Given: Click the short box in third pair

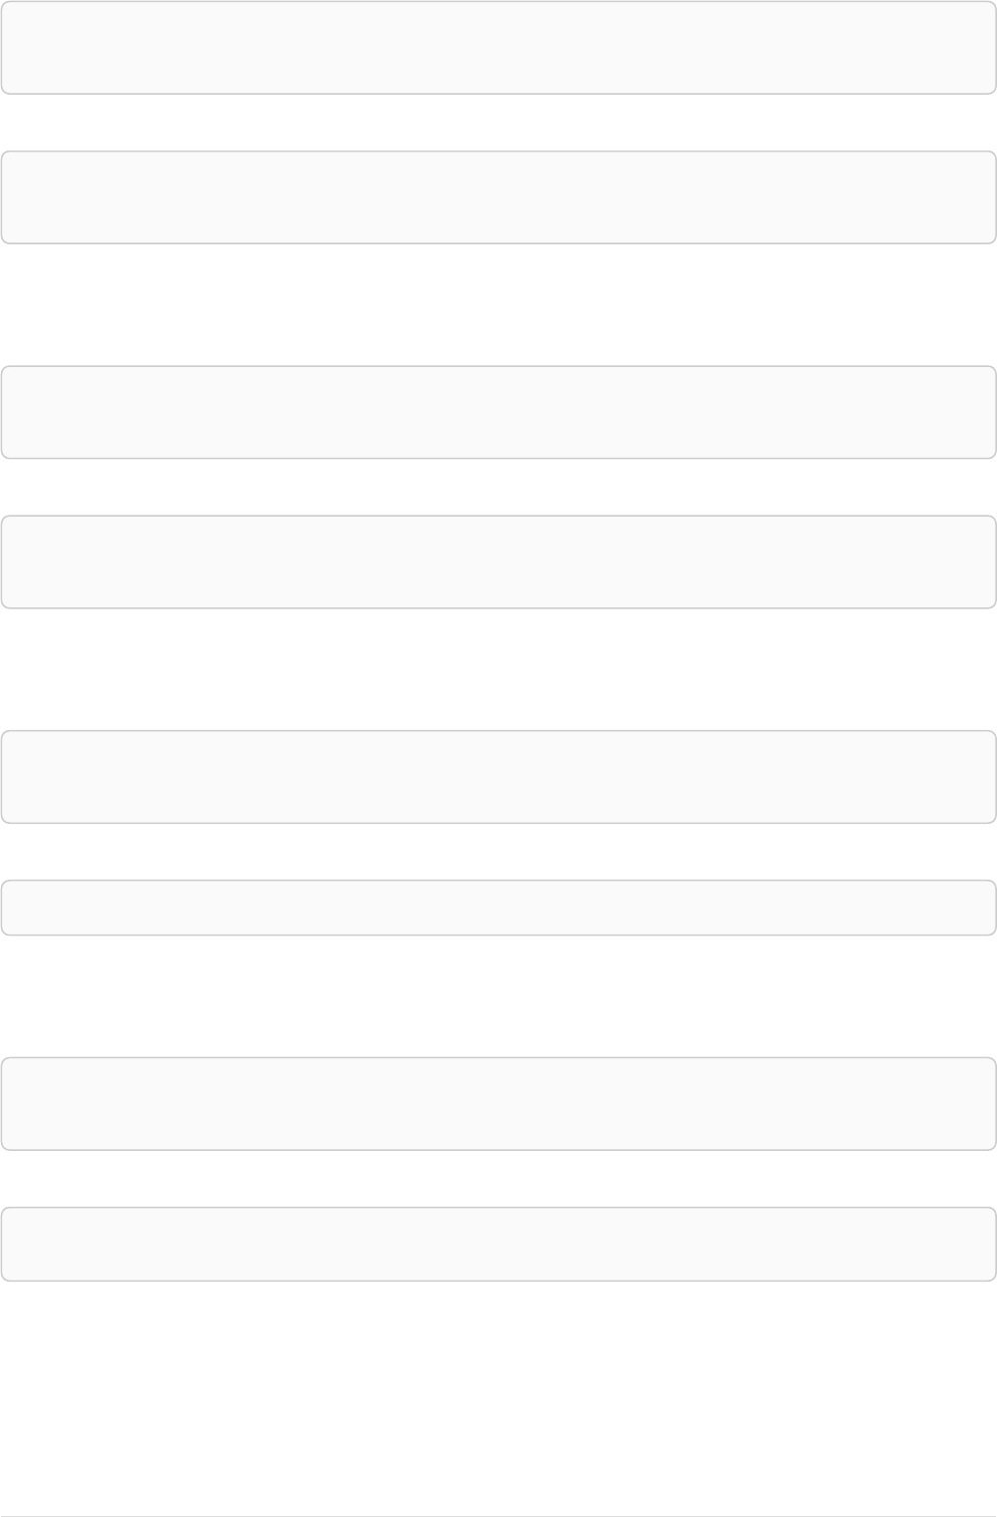Looking at the screenshot, I should [x=498, y=908].
